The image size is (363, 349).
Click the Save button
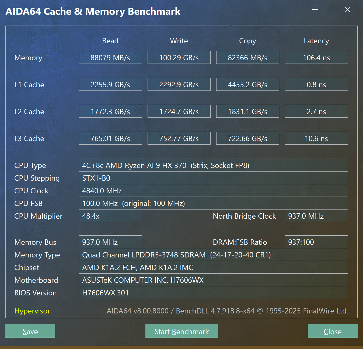pos(30,331)
